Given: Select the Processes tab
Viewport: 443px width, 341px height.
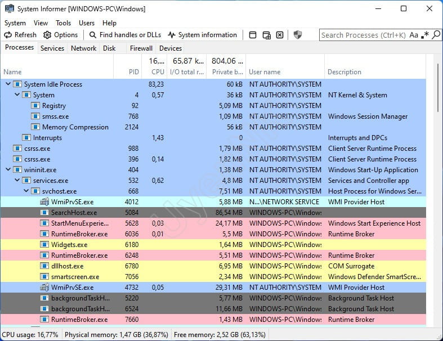Looking at the screenshot, I should click(x=19, y=47).
